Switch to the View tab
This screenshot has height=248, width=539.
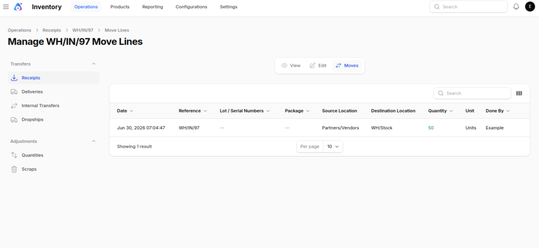(x=291, y=66)
